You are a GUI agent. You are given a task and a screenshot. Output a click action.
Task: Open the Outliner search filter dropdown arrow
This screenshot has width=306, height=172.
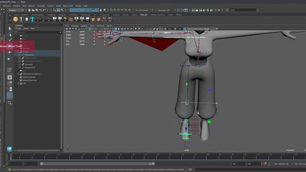coord(60,32)
